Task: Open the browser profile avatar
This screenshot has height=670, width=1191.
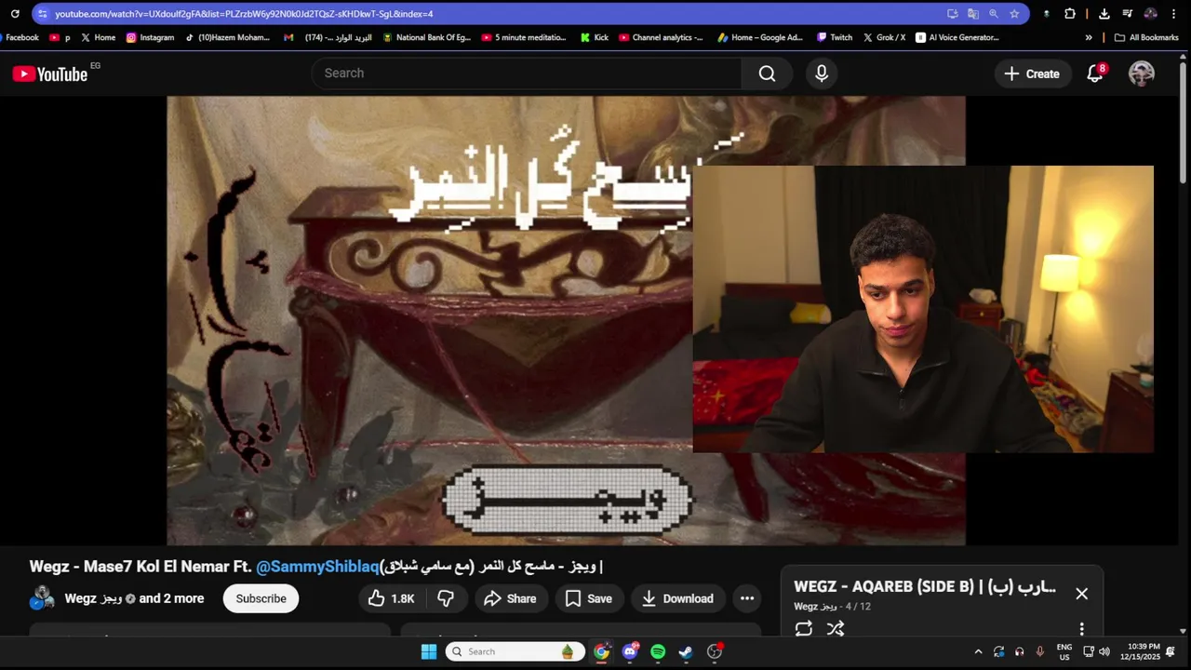Action: (x=1151, y=14)
